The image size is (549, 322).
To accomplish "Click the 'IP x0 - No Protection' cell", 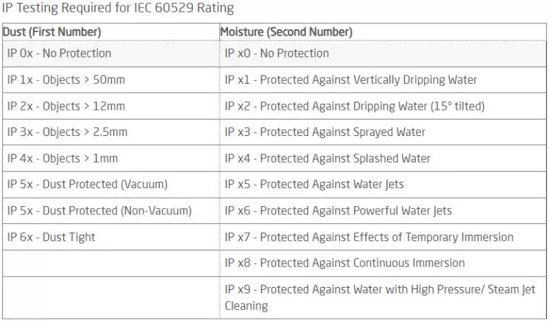I will point(277,53).
